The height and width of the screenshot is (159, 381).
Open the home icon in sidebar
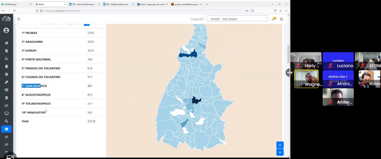click(x=6, y=43)
